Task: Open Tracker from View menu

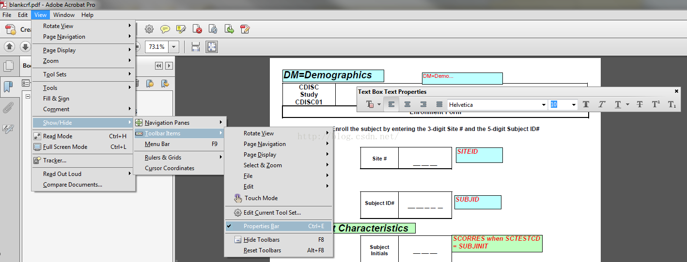Action: click(x=83, y=160)
